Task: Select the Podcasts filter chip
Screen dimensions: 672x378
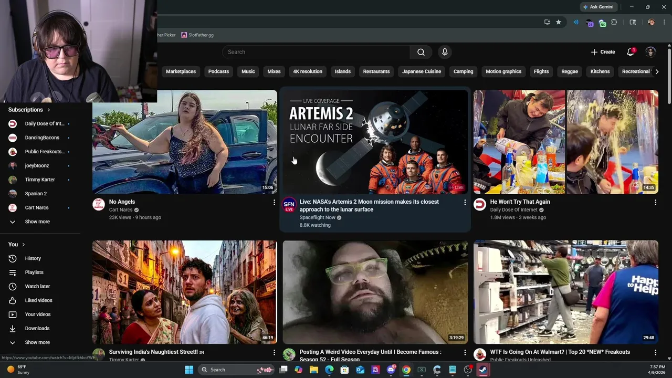Action: tap(218, 71)
